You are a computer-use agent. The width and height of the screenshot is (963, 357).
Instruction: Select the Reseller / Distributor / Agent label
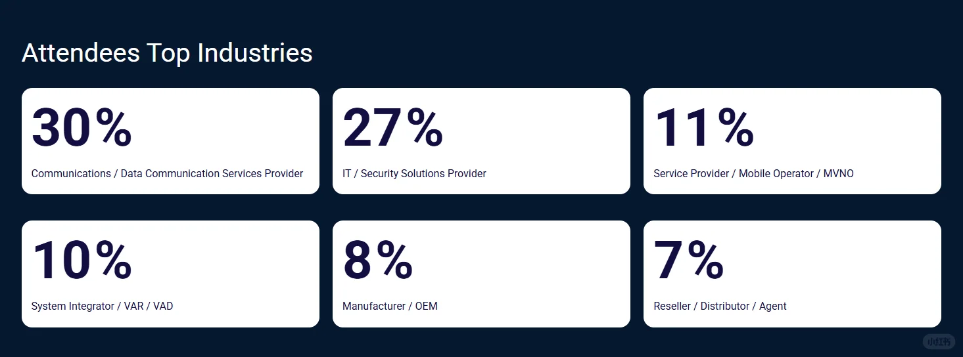coord(720,306)
